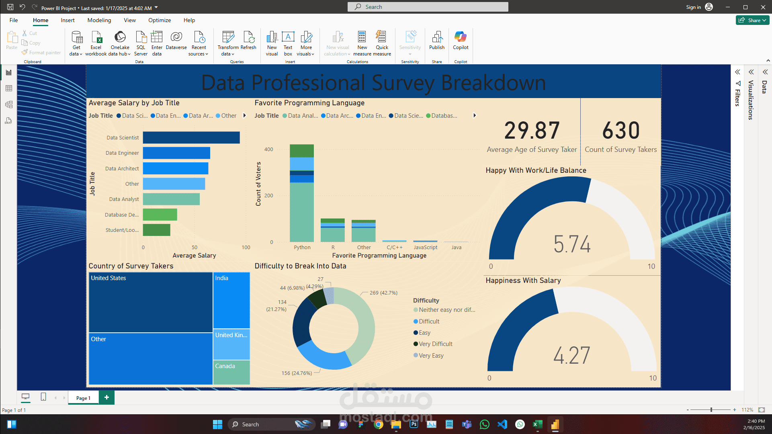Click the Publish button

point(437,40)
